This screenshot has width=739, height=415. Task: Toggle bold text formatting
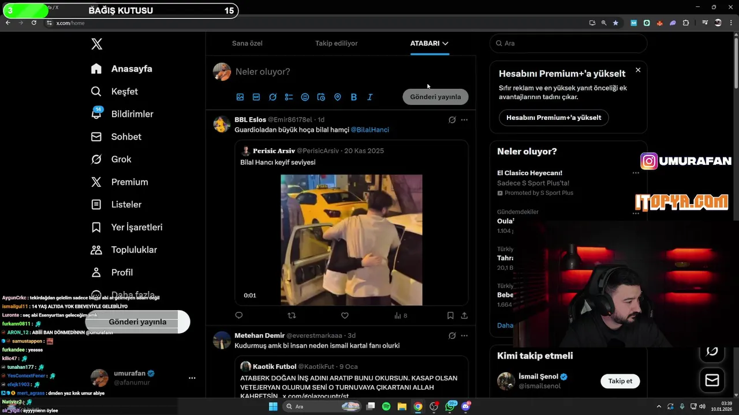(x=354, y=97)
